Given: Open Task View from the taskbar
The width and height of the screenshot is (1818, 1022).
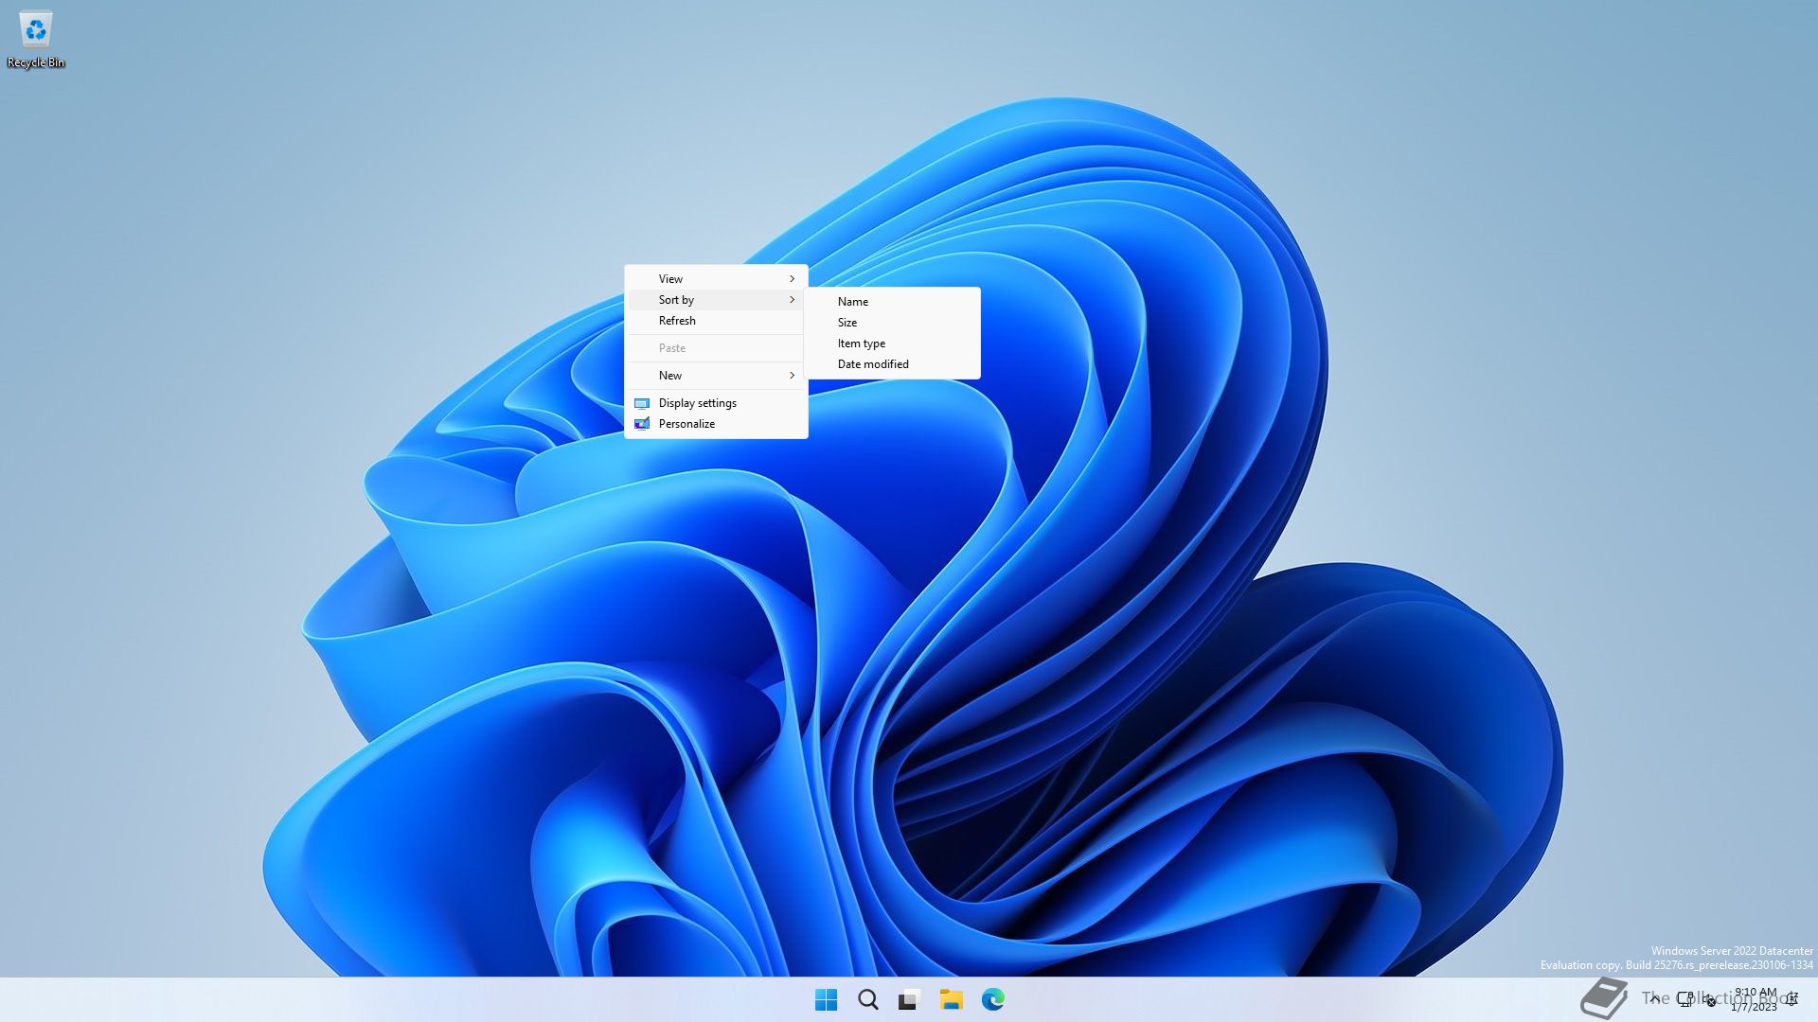Looking at the screenshot, I should tap(909, 999).
